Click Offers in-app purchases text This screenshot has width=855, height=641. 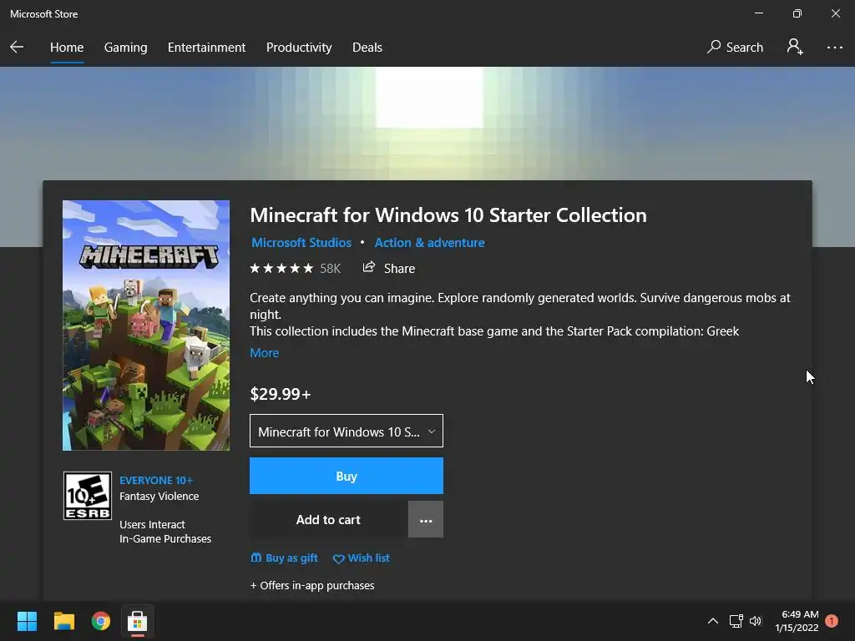click(x=312, y=585)
